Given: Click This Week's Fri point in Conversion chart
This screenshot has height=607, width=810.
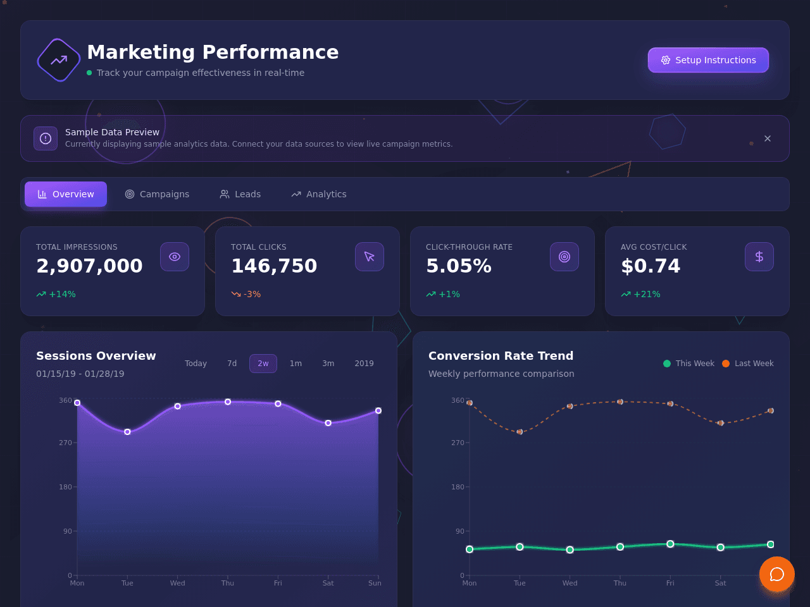Looking at the screenshot, I should [670, 544].
